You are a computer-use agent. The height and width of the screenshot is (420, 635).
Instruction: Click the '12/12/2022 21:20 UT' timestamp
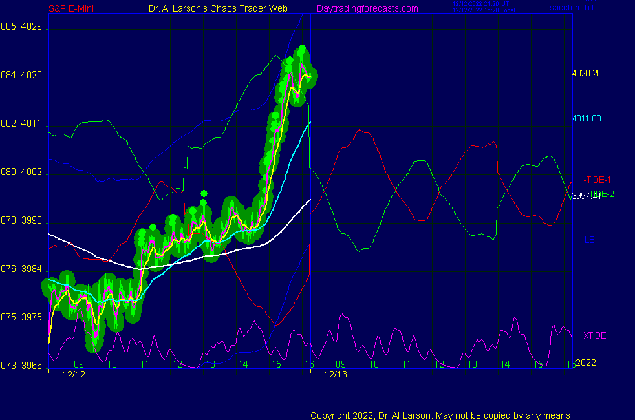[x=480, y=4]
